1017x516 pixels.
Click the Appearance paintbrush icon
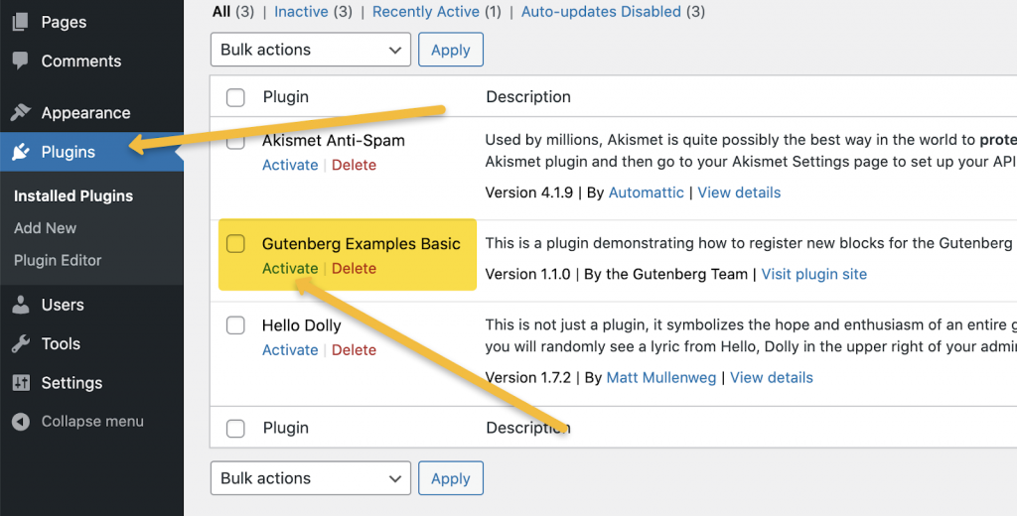pos(21,112)
